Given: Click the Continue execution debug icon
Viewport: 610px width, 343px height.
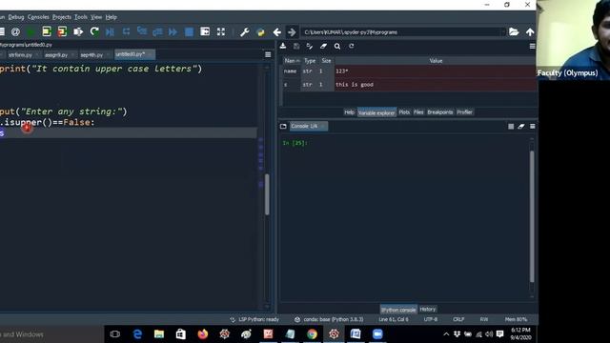Looking at the screenshot, I should [x=173, y=31].
